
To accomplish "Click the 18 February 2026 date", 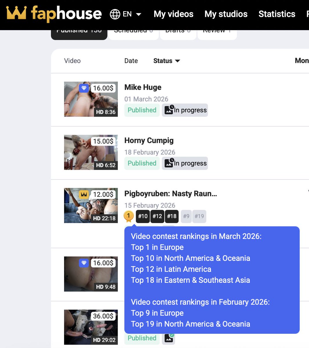I will click(x=150, y=152).
